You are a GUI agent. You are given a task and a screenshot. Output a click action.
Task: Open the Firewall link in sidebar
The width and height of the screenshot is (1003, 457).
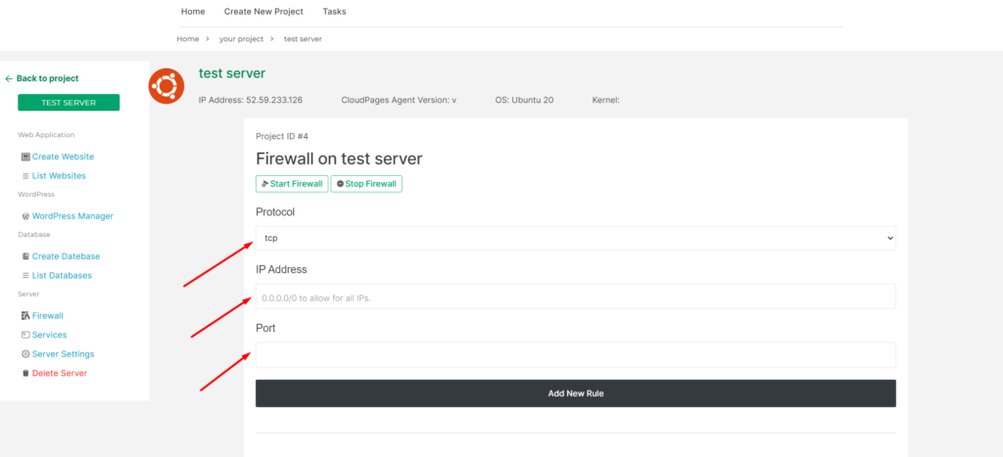pos(48,316)
